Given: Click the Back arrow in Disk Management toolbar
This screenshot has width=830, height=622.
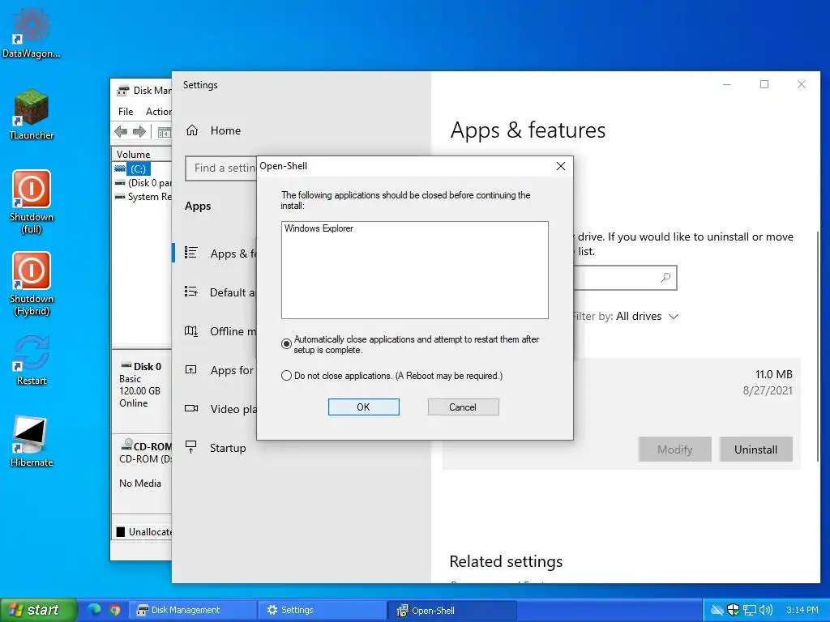Looking at the screenshot, I should pos(121,132).
